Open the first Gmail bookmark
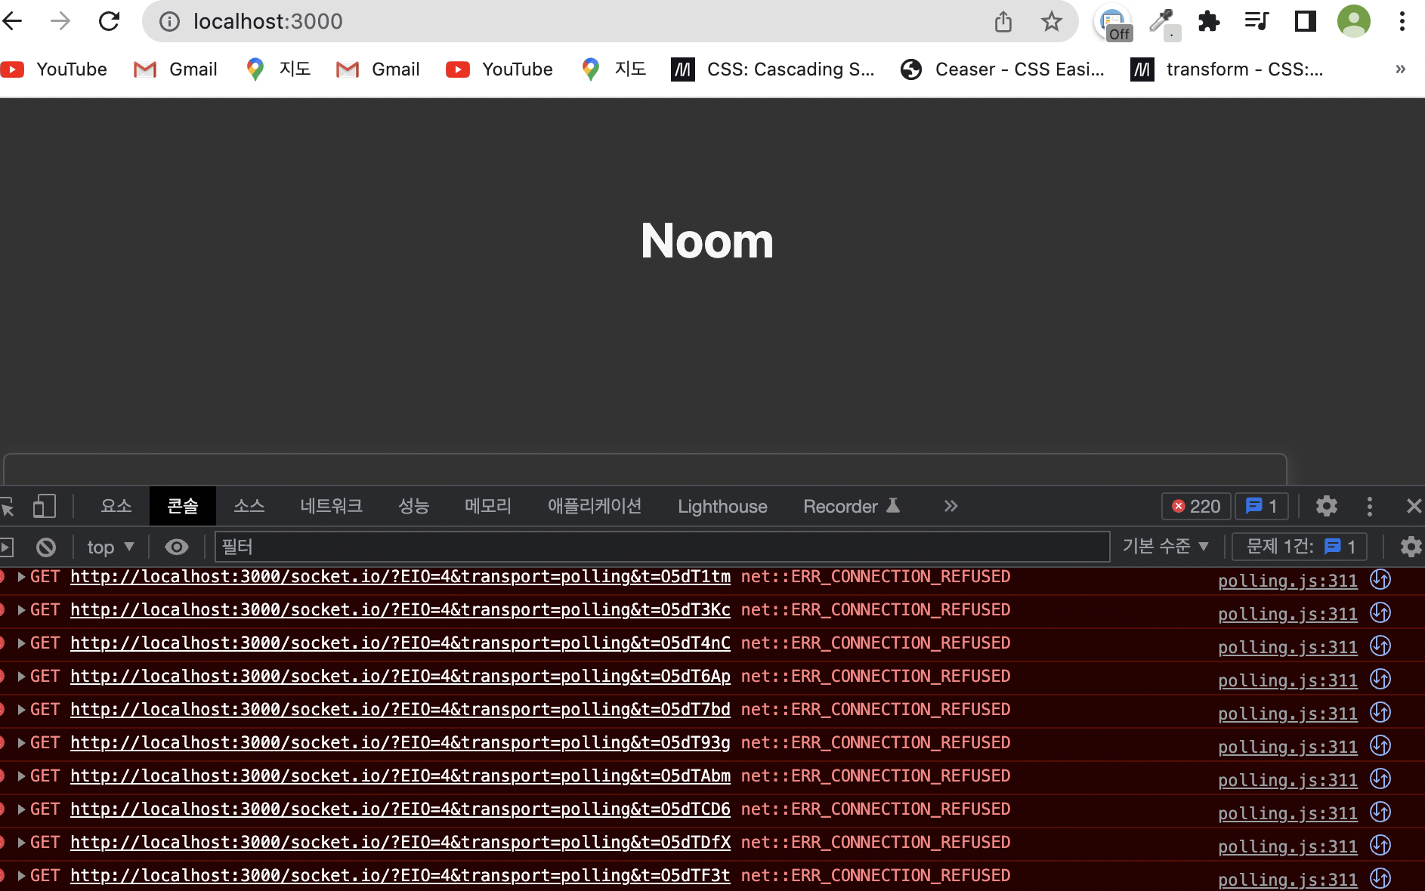Viewport: 1425px width, 891px height. point(175,69)
